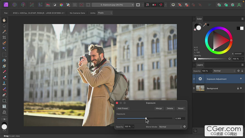Open the Tone Mapping persona

coord(32,5)
